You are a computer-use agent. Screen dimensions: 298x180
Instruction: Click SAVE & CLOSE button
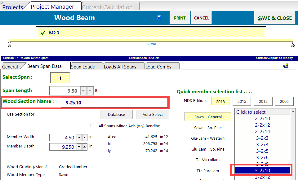275,18
